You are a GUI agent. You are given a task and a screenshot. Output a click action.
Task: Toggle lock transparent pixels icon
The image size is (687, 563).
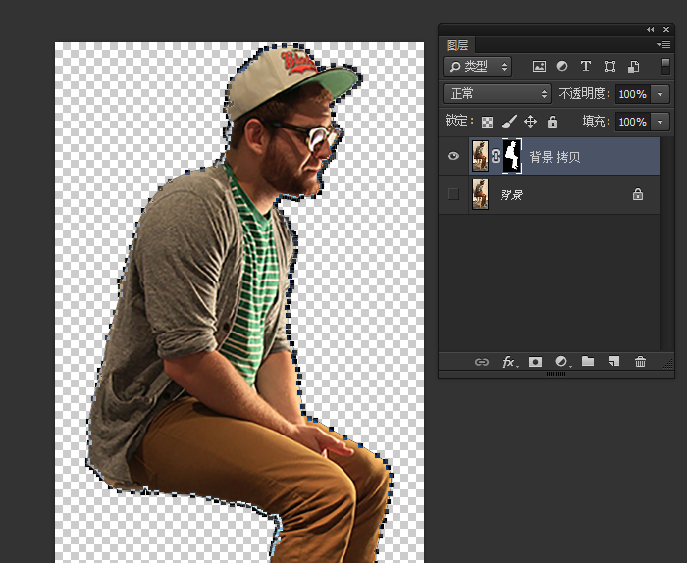pyautogui.click(x=487, y=122)
